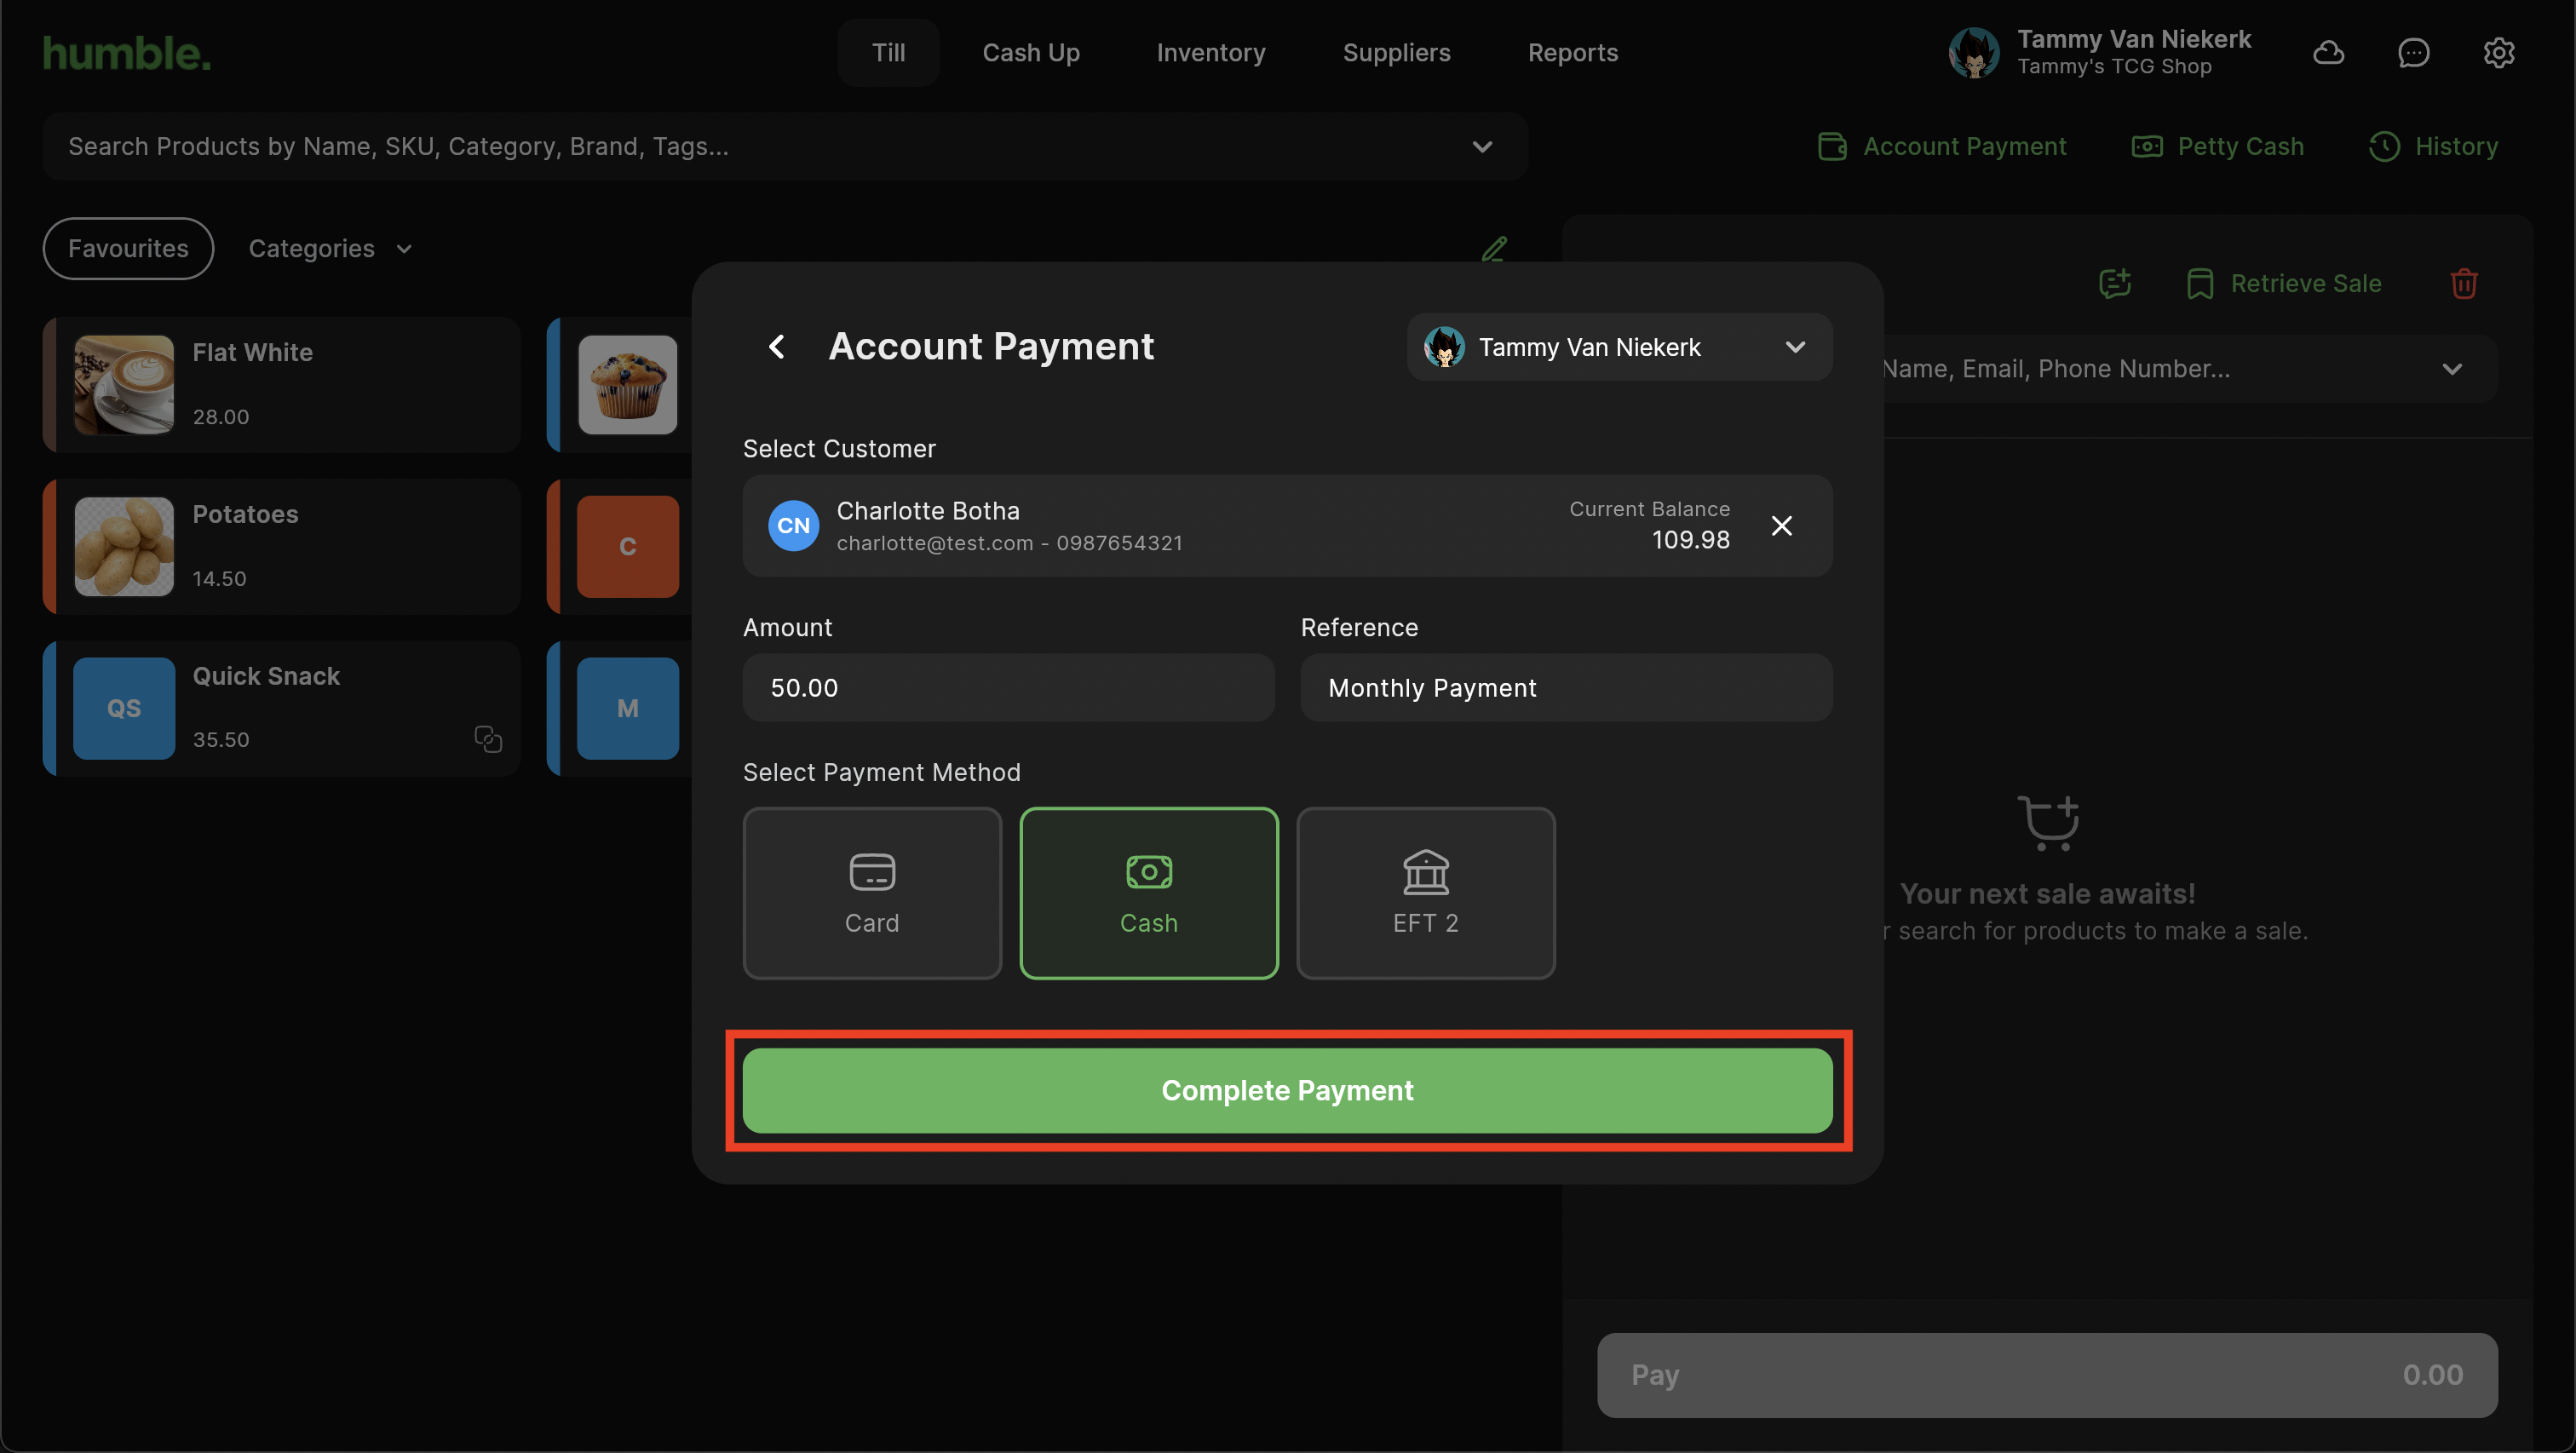Click the Amount input field

tap(1008, 688)
